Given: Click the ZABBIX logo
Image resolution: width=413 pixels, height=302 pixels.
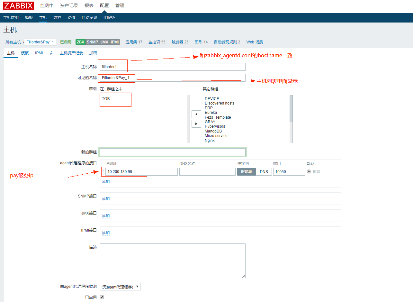Looking at the screenshot, I should 19,5.
